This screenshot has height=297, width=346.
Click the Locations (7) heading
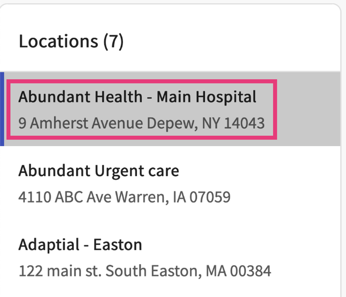[71, 41]
